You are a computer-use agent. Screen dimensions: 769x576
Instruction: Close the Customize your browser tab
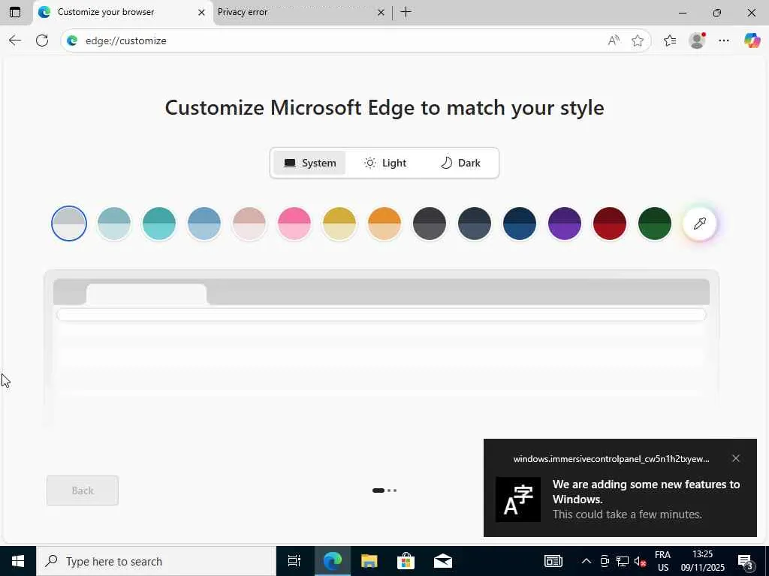pyautogui.click(x=201, y=12)
